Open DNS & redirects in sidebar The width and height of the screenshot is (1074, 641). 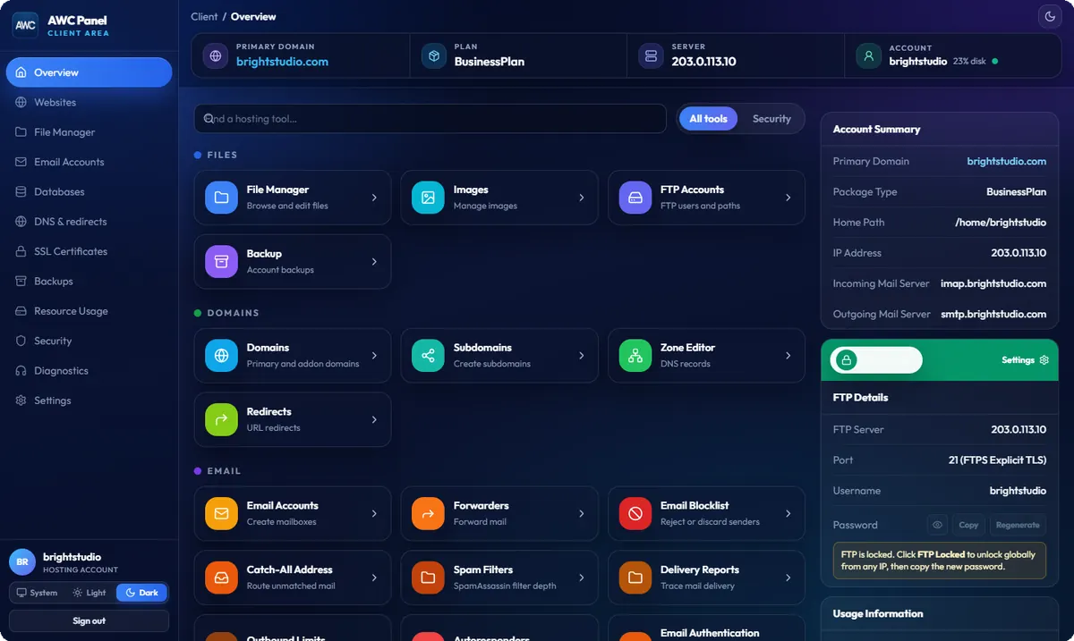89,222
